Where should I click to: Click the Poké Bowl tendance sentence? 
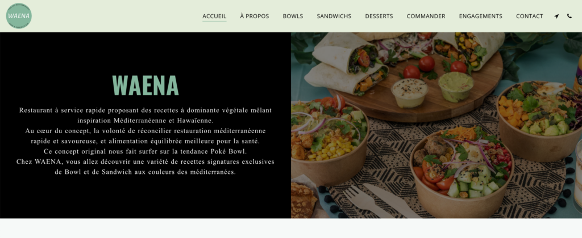[x=145, y=151]
